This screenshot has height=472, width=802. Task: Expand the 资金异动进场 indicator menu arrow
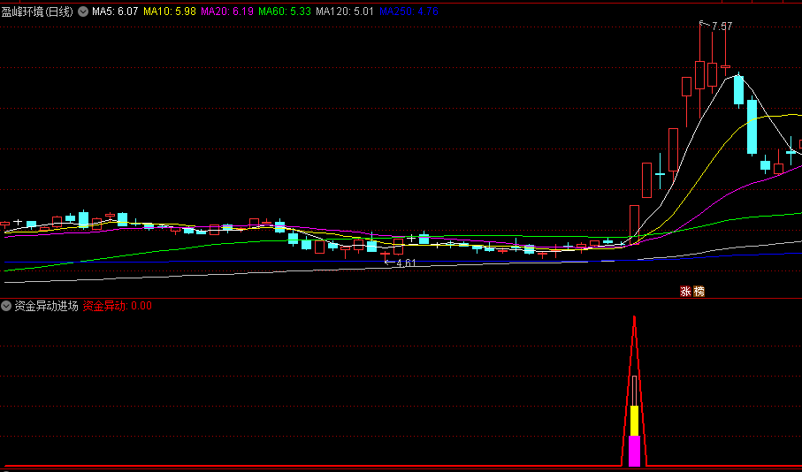coord(6,307)
